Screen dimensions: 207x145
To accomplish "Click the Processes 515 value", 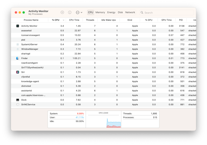I will [155, 117].
